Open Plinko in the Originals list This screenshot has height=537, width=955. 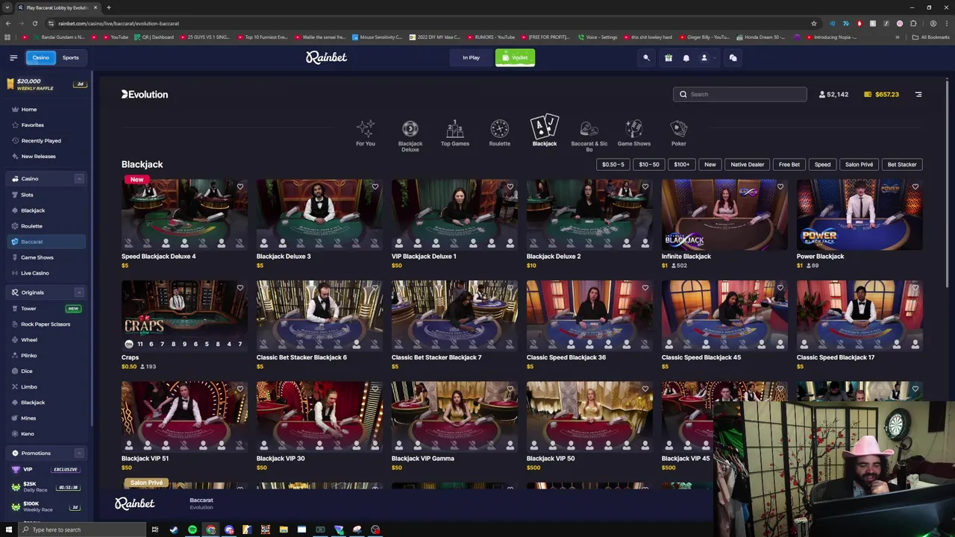(29, 356)
